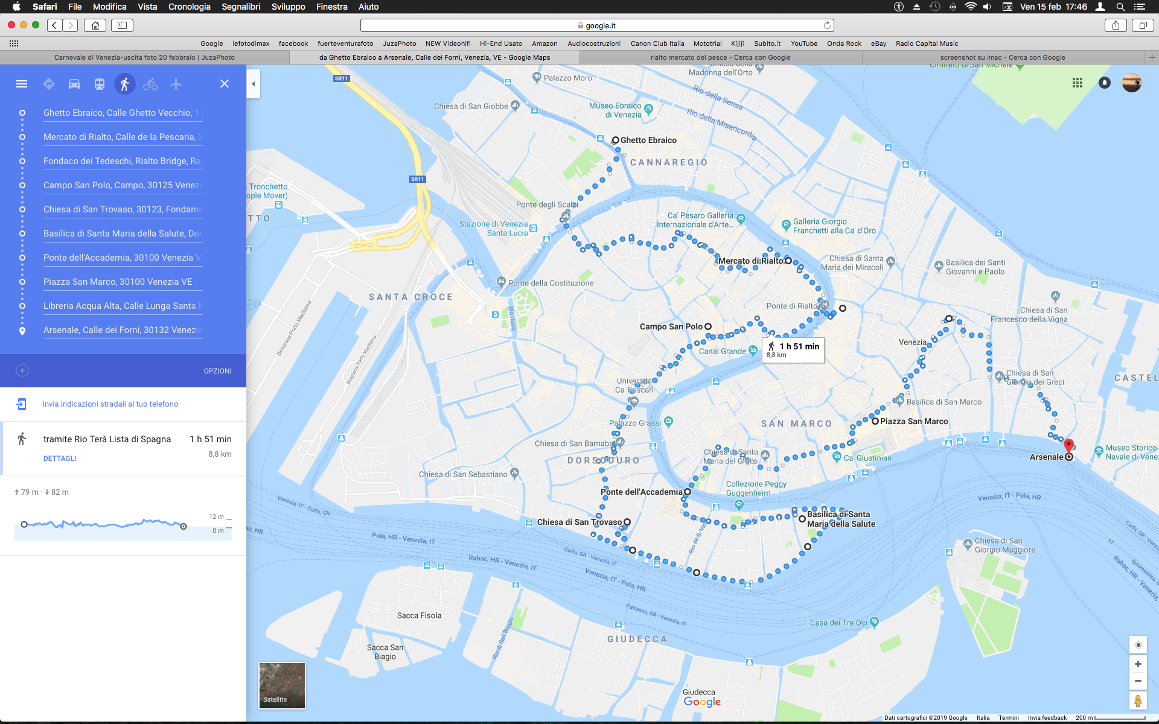Image resolution: width=1159 pixels, height=724 pixels.
Task: Add a destination with the plus icon
Action: pyautogui.click(x=22, y=370)
